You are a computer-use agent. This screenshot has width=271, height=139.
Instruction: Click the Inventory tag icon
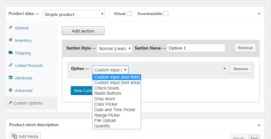(10, 40)
